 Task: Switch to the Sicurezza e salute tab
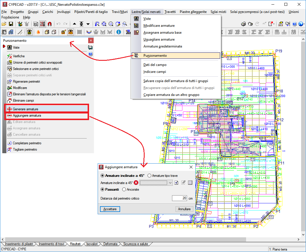[136, 244]
